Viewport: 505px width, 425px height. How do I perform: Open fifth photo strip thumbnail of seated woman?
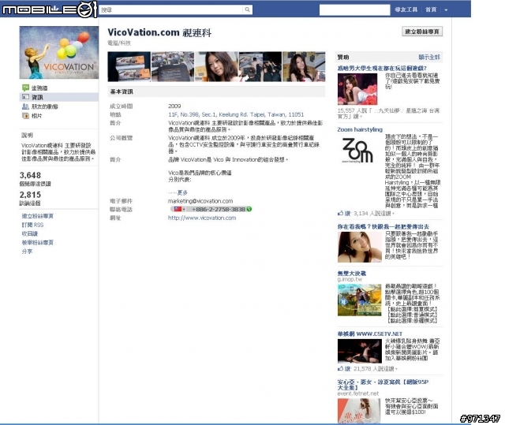coord(304,66)
